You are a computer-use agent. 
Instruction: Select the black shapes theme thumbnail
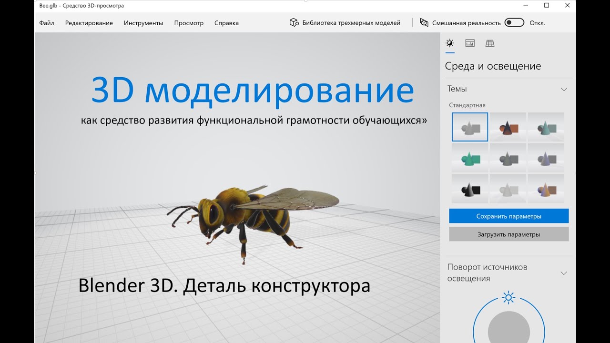pos(470,189)
